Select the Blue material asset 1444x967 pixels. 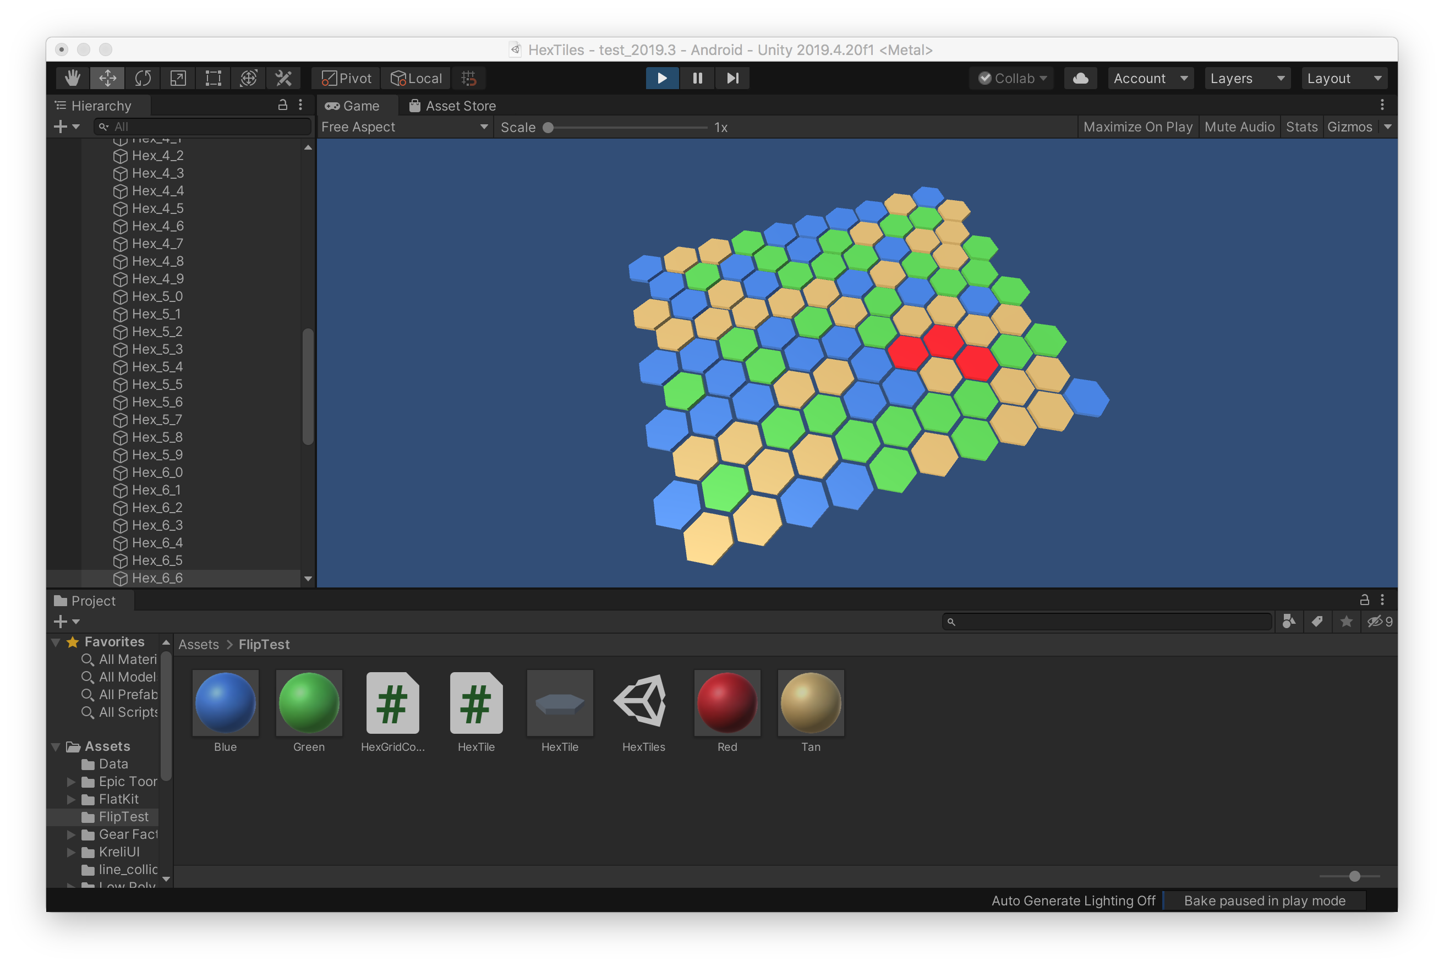[x=225, y=712]
